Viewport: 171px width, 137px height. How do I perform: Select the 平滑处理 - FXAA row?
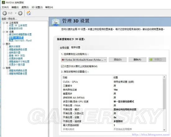point(112,106)
